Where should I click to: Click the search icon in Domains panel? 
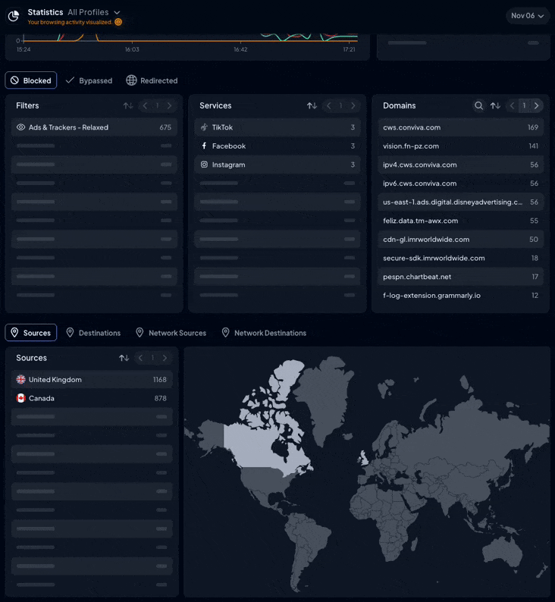pyautogui.click(x=478, y=106)
